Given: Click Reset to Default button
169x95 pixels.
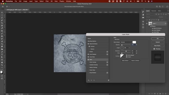Looking at the screenshot, I should (x=135, y=60).
